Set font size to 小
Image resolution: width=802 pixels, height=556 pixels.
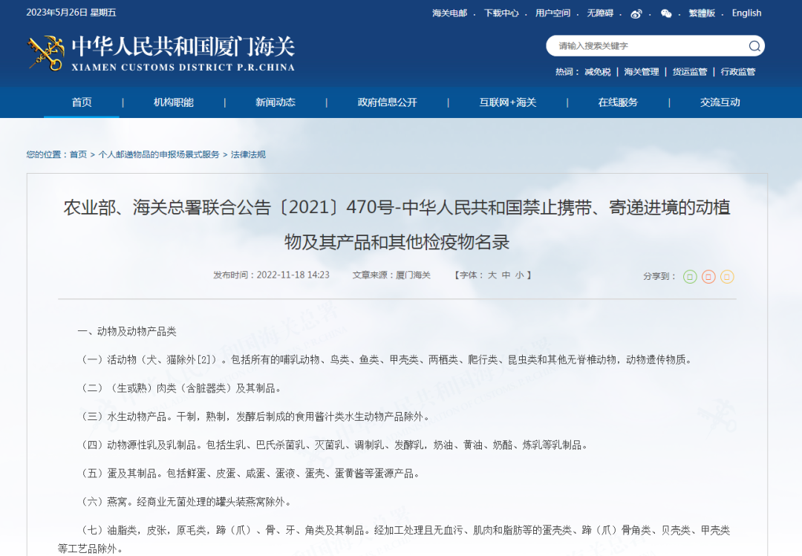coord(520,275)
